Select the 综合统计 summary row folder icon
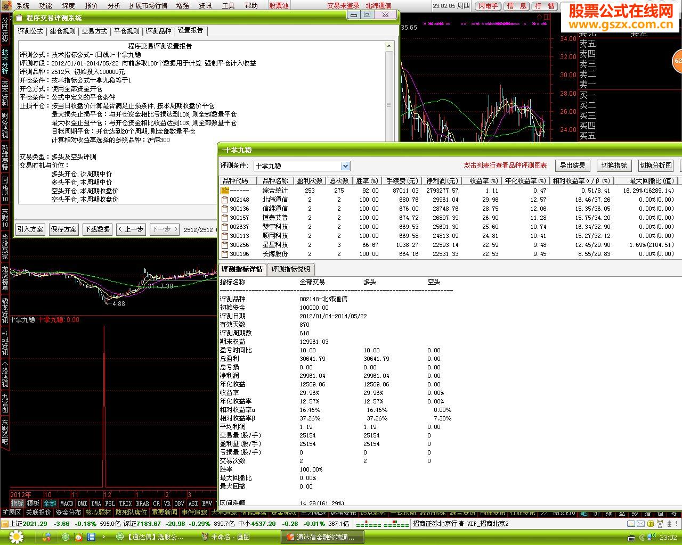682x545 pixels. click(x=224, y=191)
